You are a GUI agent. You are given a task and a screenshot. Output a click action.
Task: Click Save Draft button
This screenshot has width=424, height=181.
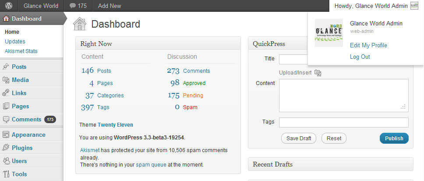[x=299, y=138]
